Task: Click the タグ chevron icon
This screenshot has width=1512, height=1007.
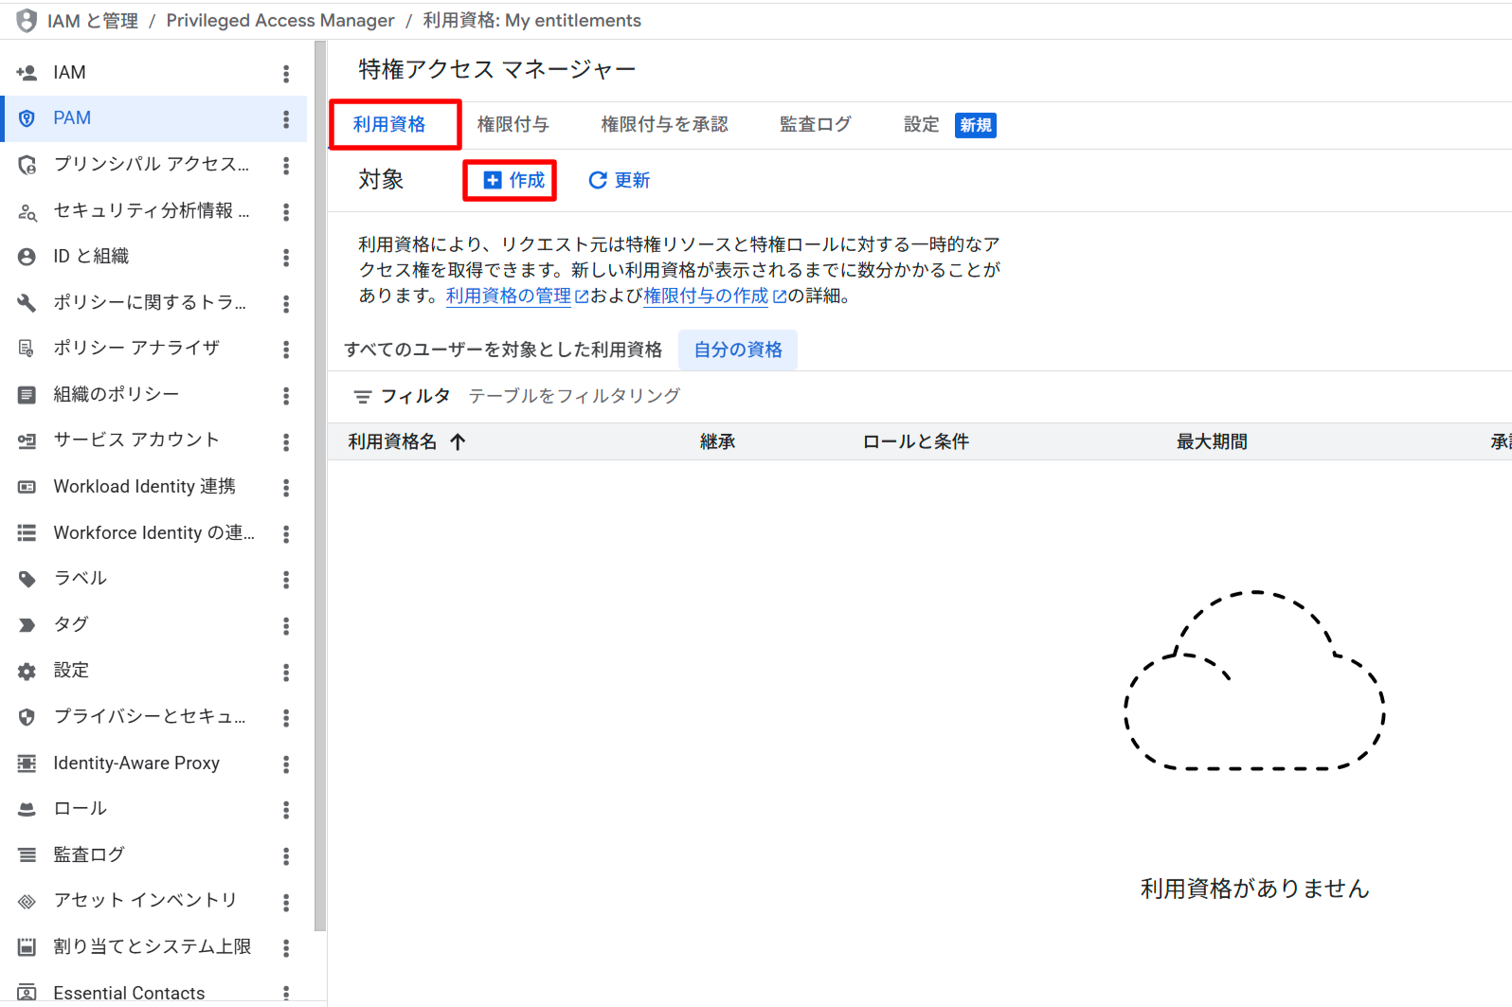Action: [x=27, y=625]
